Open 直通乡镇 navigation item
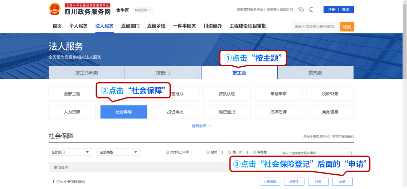Screen dimensions: 407x189 (x=156, y=26)
